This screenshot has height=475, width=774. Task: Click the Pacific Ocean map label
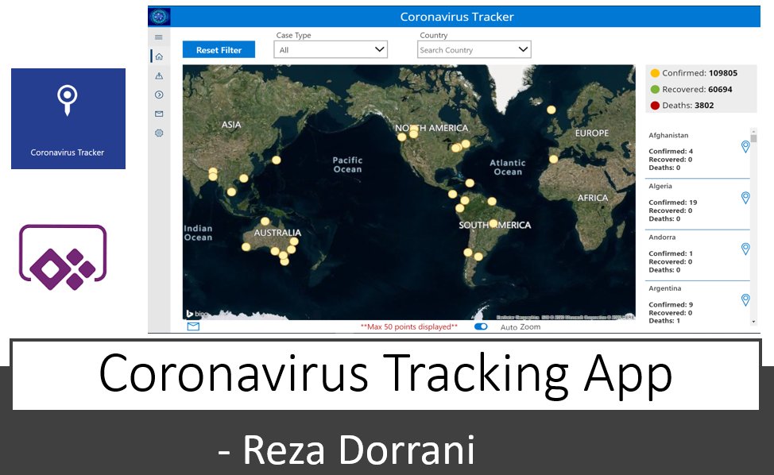tap(347, 164)
